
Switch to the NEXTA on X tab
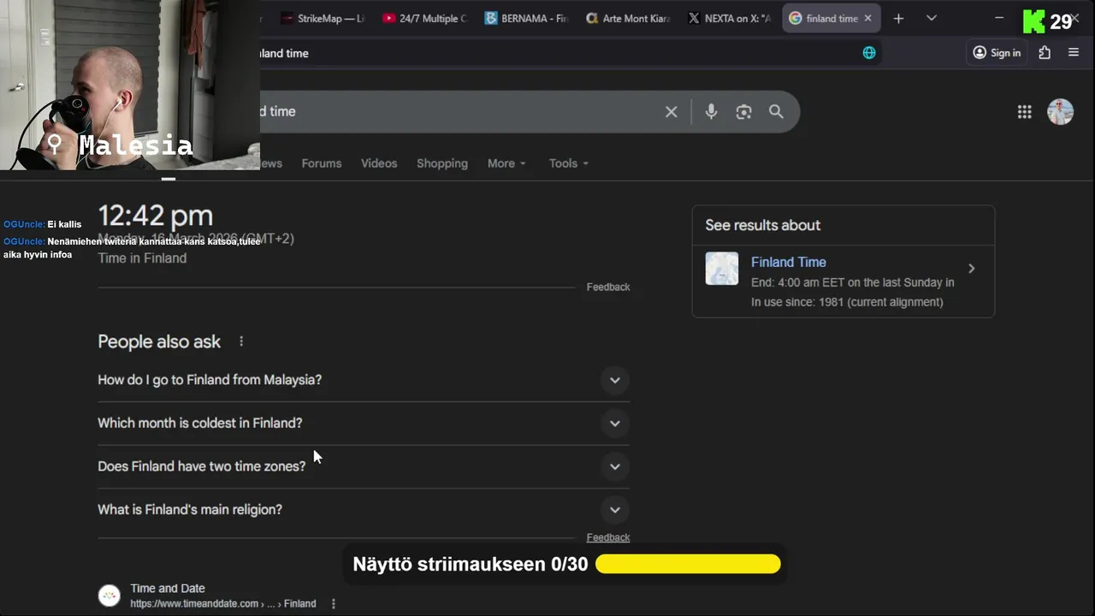pos(730,18)
